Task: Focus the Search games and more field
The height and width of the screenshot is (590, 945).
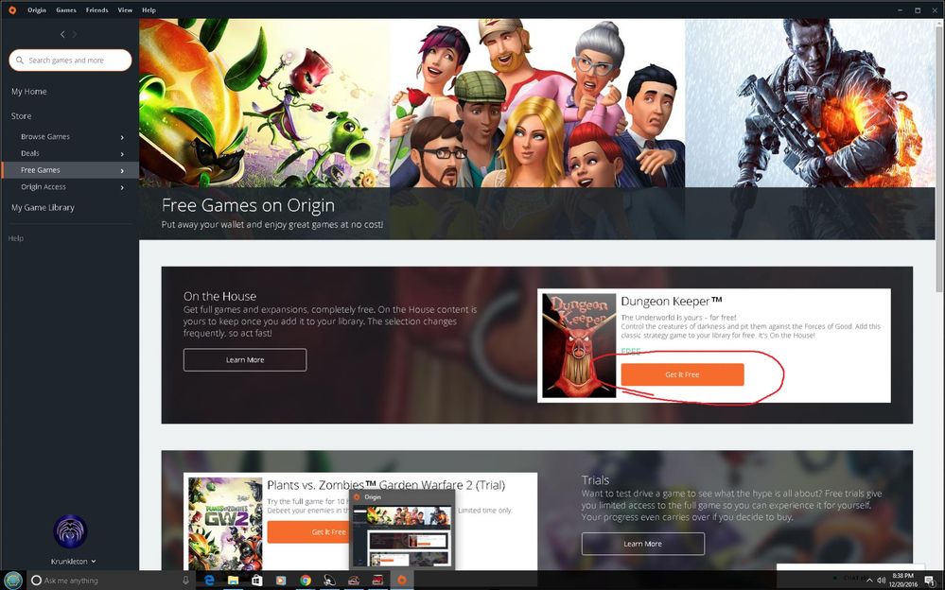Action: pos(70,61)
